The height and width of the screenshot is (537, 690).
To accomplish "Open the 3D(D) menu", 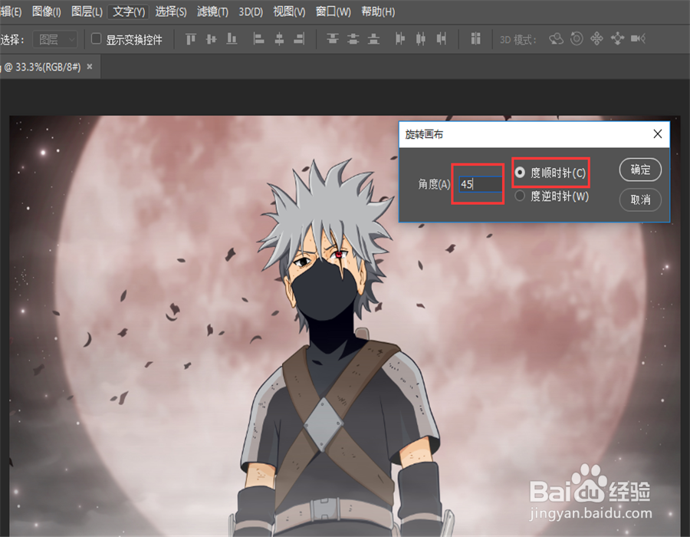I will 251,12.
